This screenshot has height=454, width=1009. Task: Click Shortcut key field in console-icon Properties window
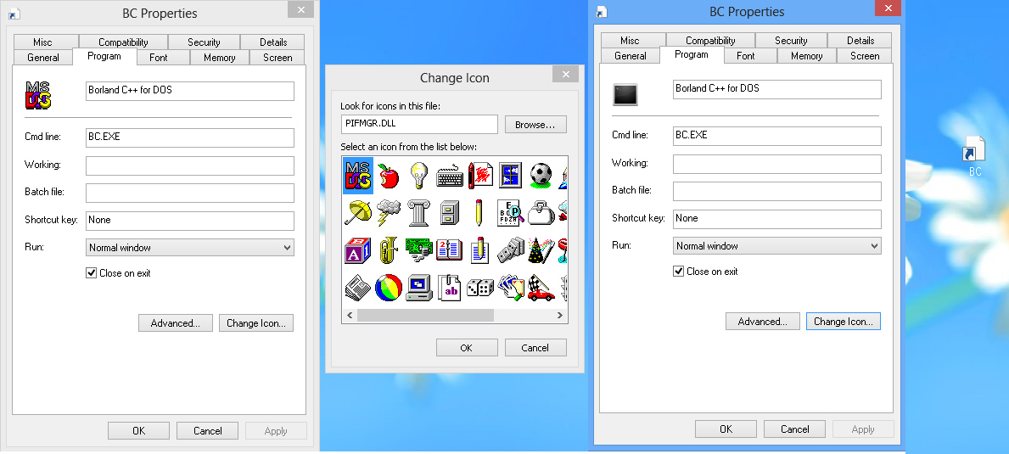tap(776, 219)
